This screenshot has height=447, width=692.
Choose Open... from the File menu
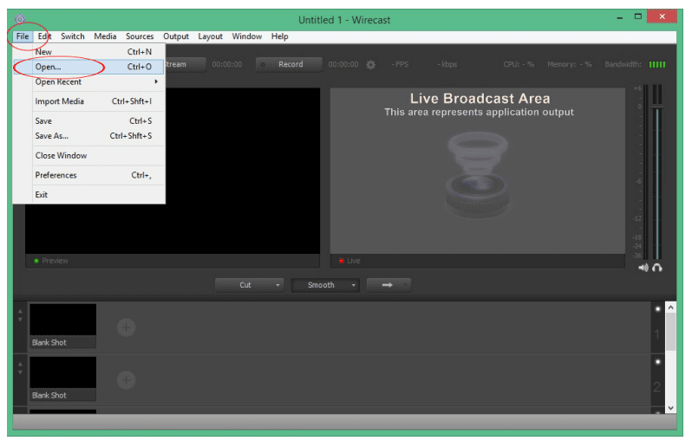[88, 67]
